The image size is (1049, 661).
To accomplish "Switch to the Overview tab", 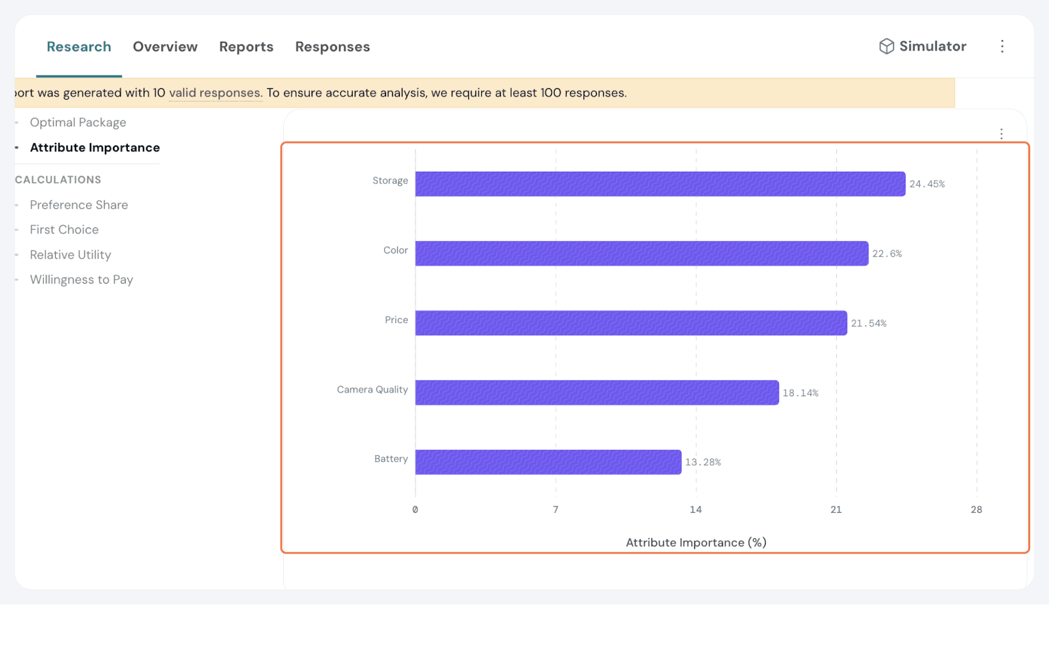I will click(165, 47).
